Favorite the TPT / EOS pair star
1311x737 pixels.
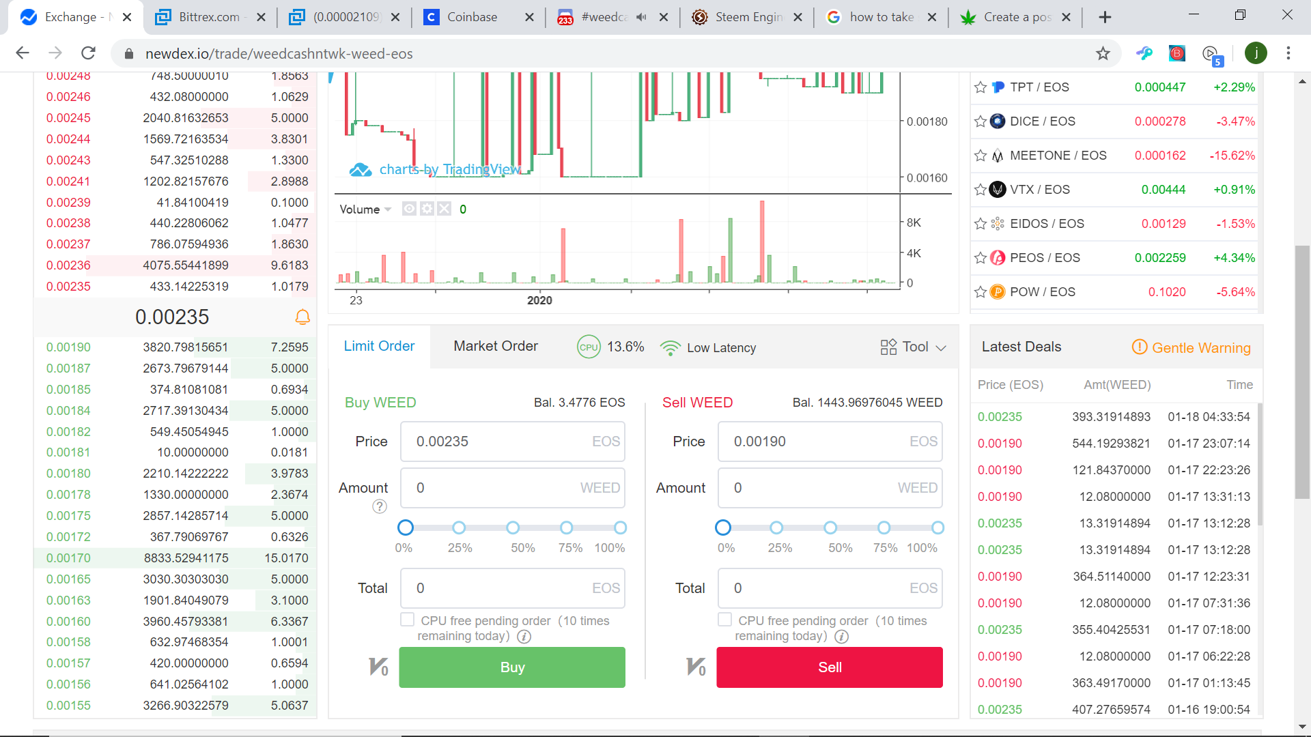click(981, 87)
